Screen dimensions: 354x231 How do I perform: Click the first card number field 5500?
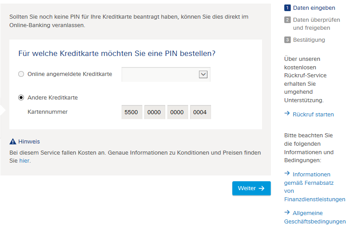[132, 112]
